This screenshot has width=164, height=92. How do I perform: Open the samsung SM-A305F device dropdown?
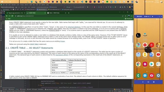(x=80, y=7)
